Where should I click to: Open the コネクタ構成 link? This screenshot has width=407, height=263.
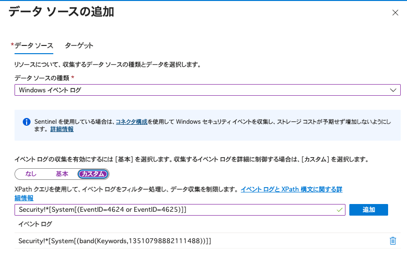tap(131, 121)
